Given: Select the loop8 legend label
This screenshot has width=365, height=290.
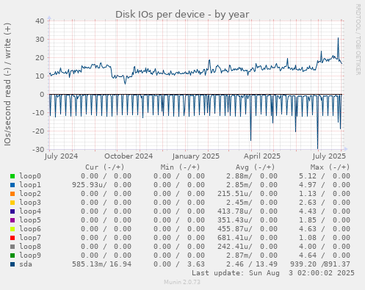Looking at the screenshot, I should coord(30,247).
